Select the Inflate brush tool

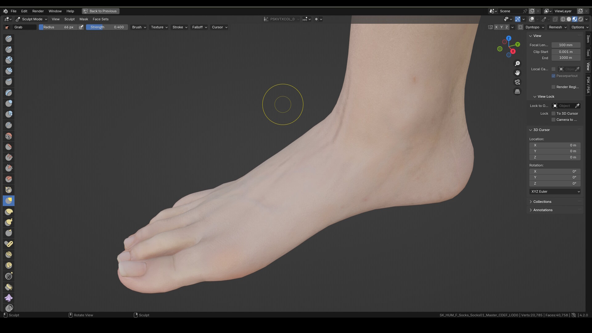click(x=9, y=103)
